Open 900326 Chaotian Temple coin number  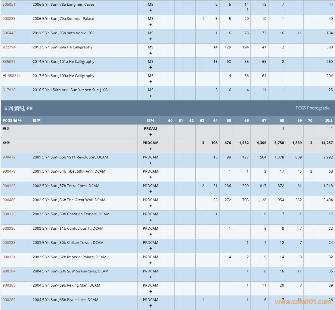tap(9, 214)
